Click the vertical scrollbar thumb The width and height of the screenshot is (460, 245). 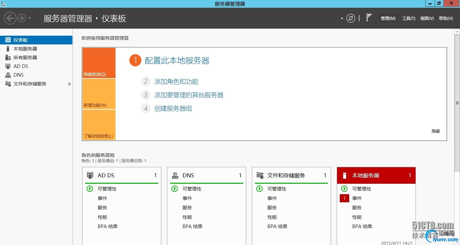457,103
